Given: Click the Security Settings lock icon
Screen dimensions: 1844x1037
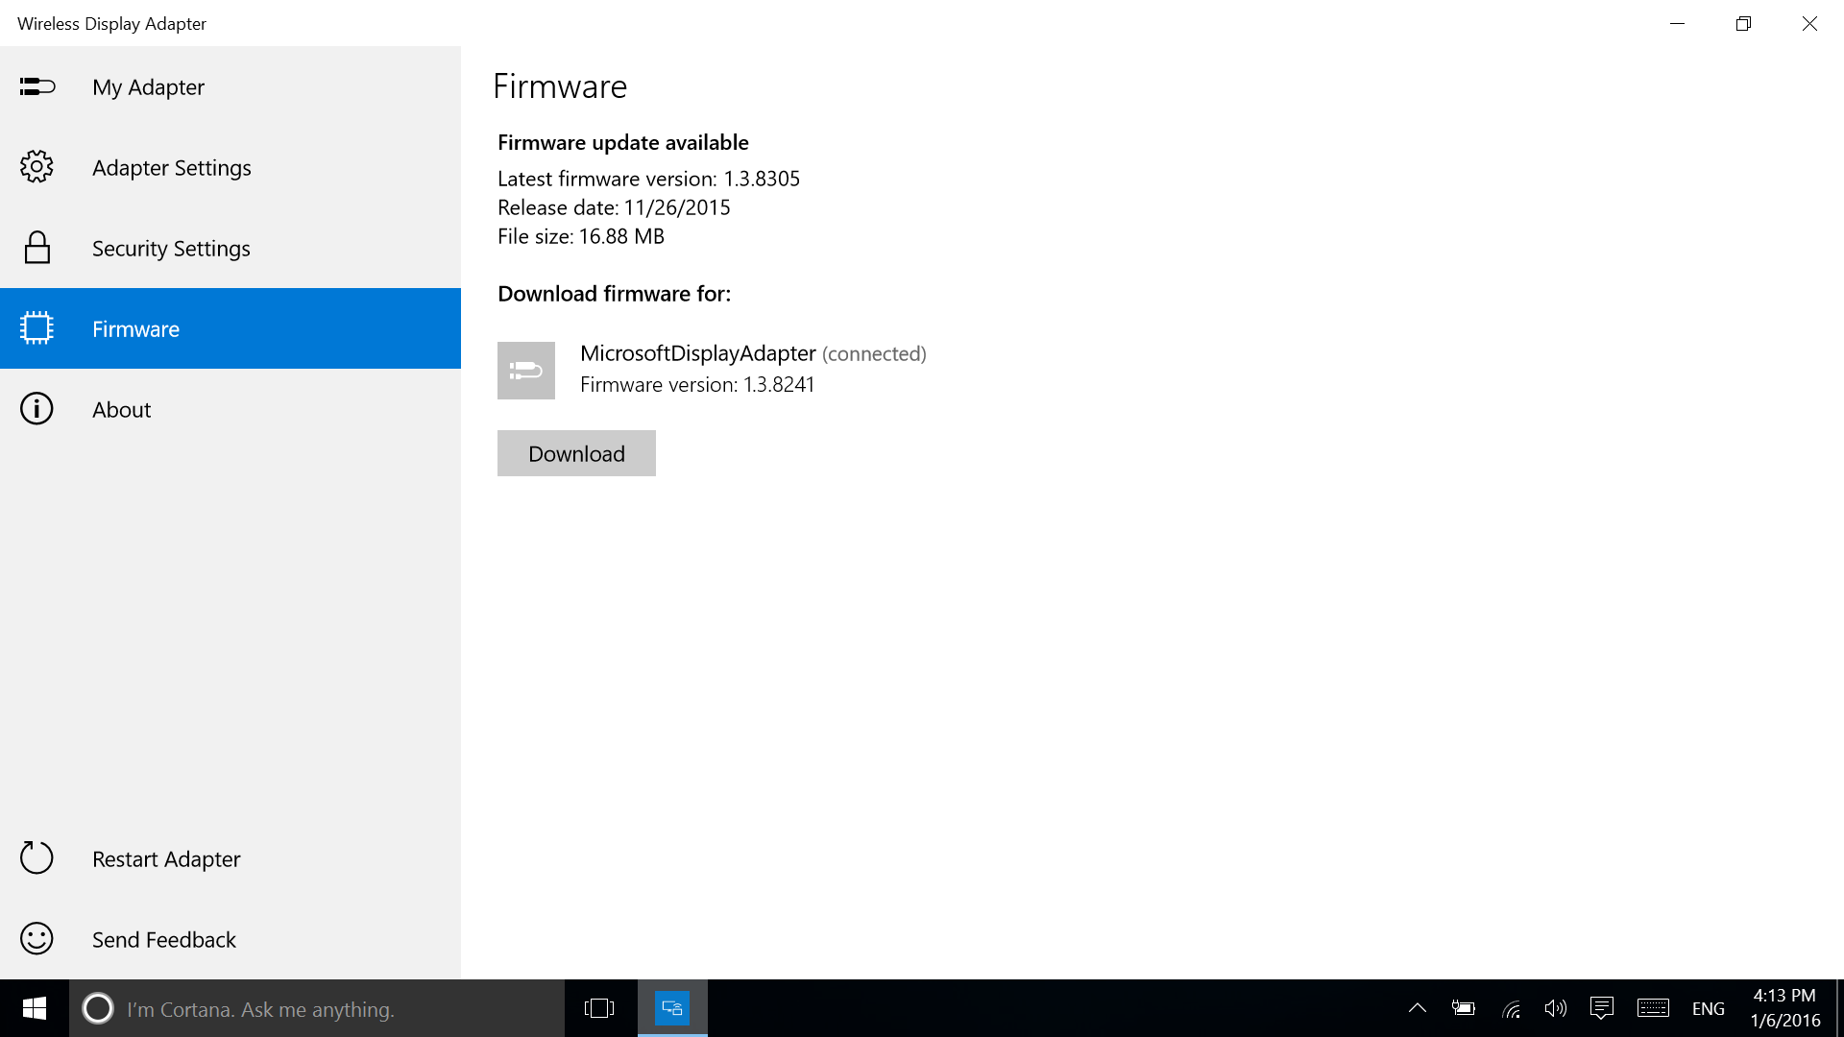Looking at the screenshot, I should (x=36, y=247).
